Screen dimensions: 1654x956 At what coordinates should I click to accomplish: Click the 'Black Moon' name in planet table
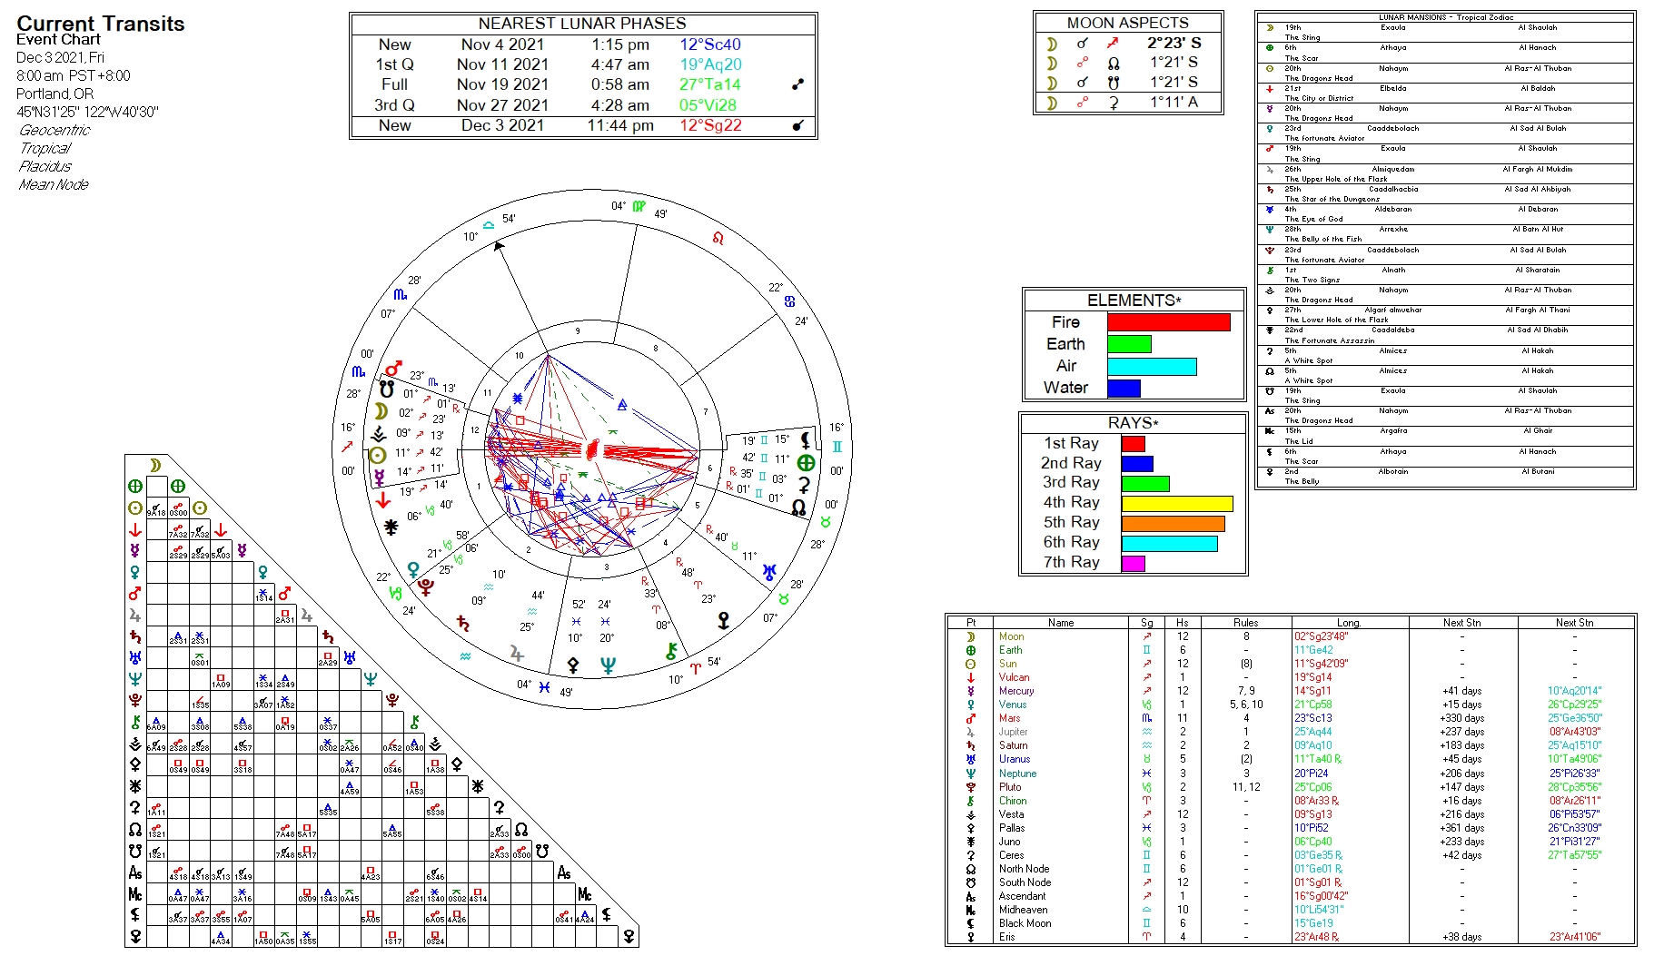1025,923
